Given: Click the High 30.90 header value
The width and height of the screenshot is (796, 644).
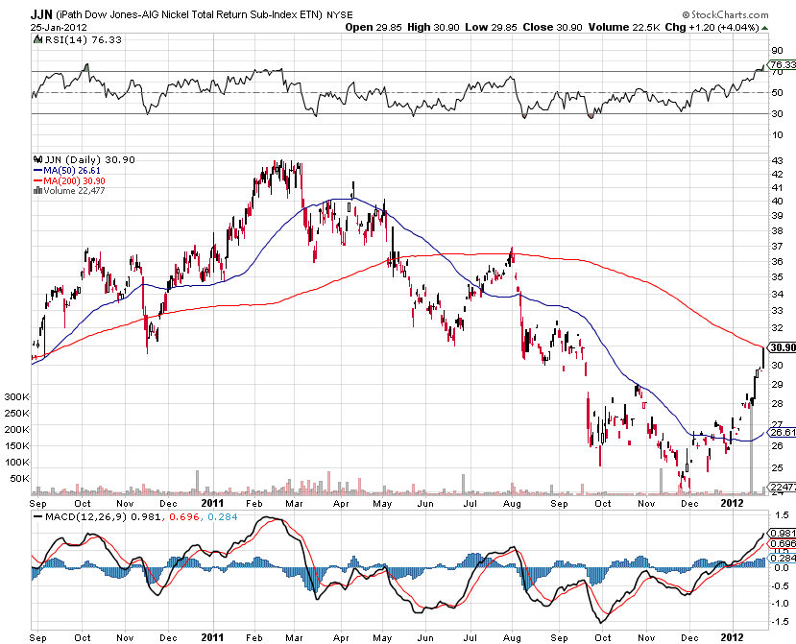Looking at the screenshot, I should pos(433,27).
